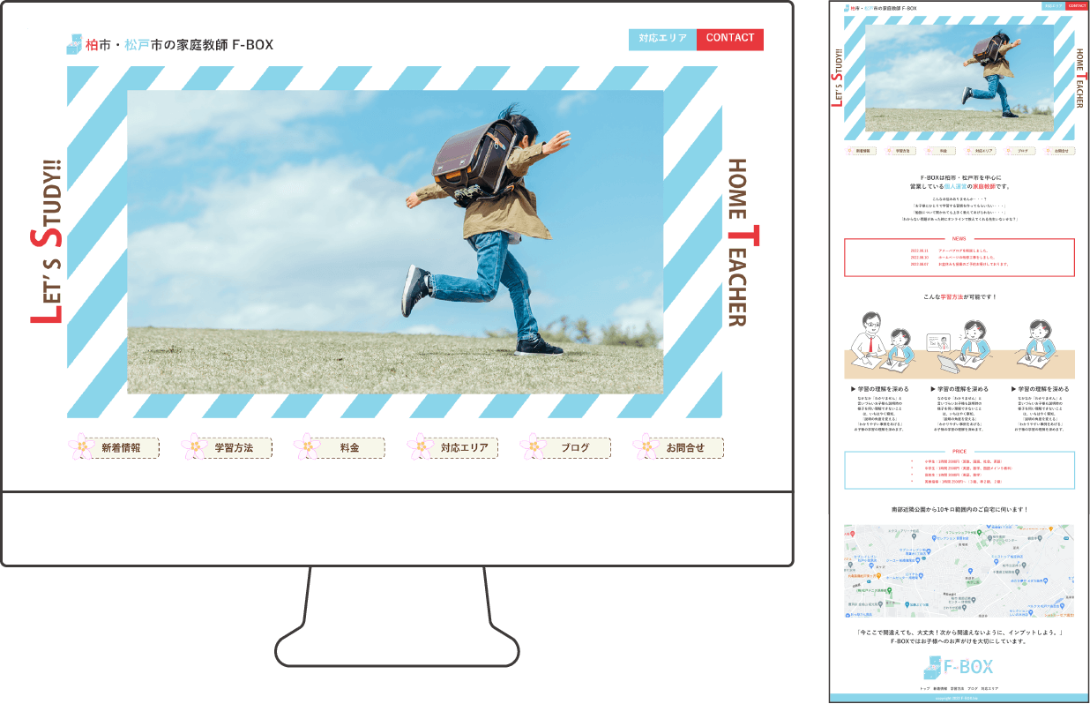Select 新着情報 in the full-page preview nav bar
The image size is (1090, 704).
coord(861,151)
